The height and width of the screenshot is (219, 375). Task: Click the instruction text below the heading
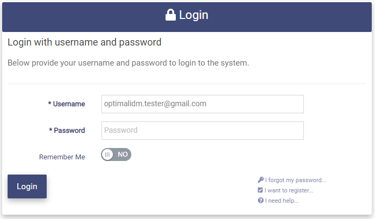point(128,63)
